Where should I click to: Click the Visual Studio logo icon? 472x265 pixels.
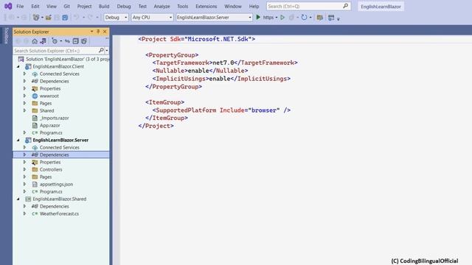[8, 6]
